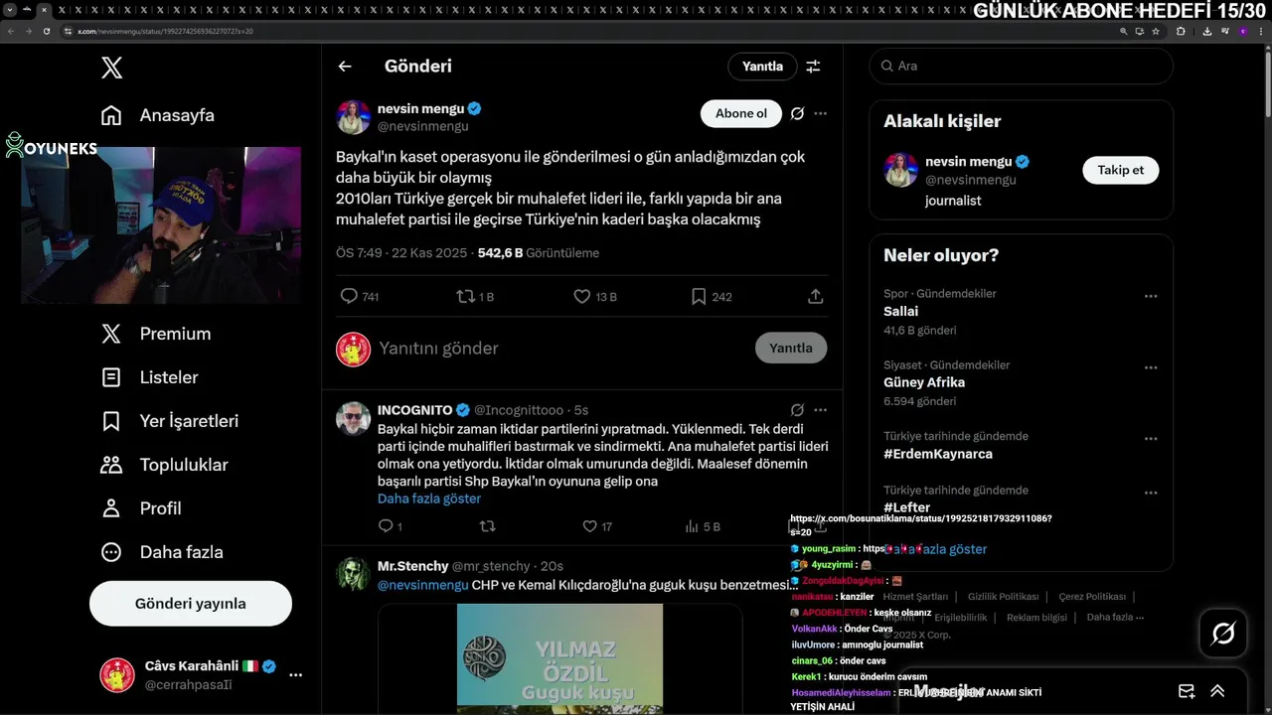1272x715 pixels.
Task: View analytics icon showing 5 B
Action: 692,526
